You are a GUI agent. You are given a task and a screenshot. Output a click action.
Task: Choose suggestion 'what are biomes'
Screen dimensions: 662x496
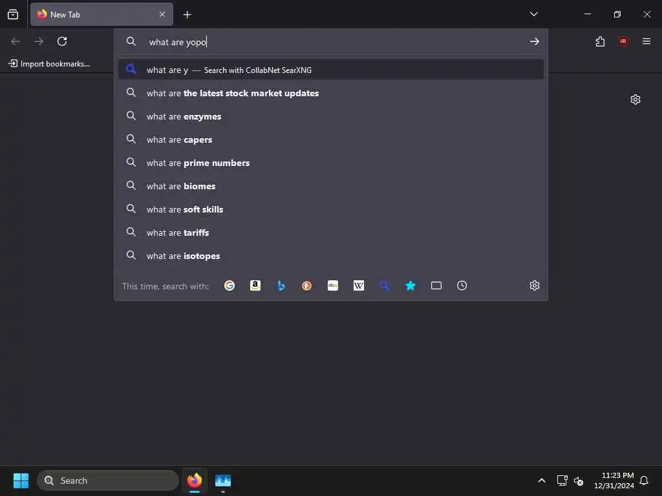(x=331, y=186)
